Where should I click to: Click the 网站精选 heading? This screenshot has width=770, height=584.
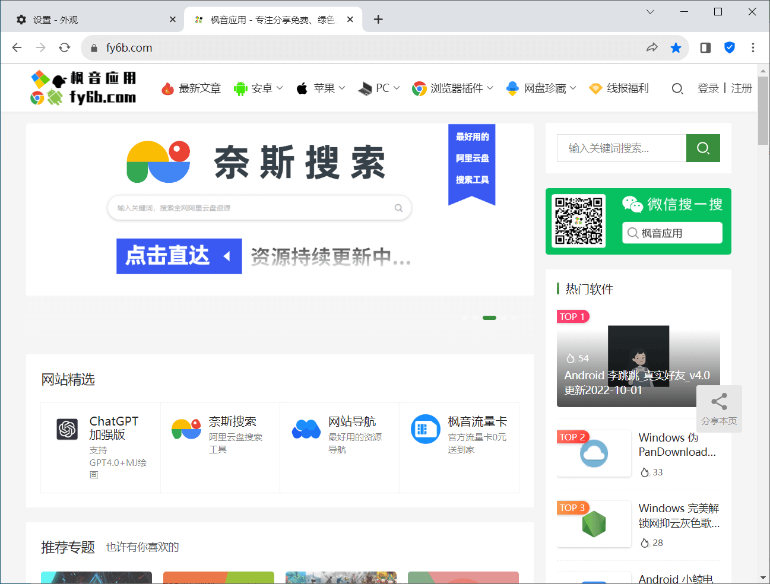68,379
